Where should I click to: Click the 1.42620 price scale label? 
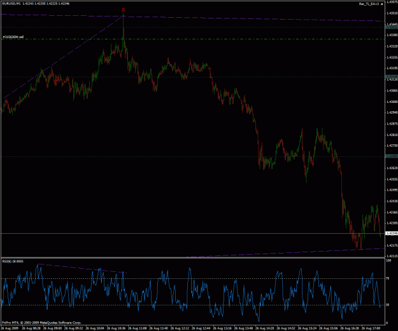click(x=392, y=168)
